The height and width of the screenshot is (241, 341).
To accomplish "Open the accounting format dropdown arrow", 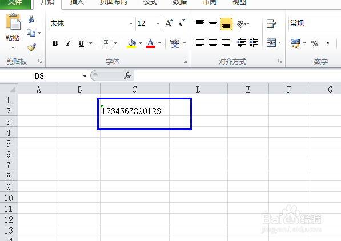I will tap(304, 43).
